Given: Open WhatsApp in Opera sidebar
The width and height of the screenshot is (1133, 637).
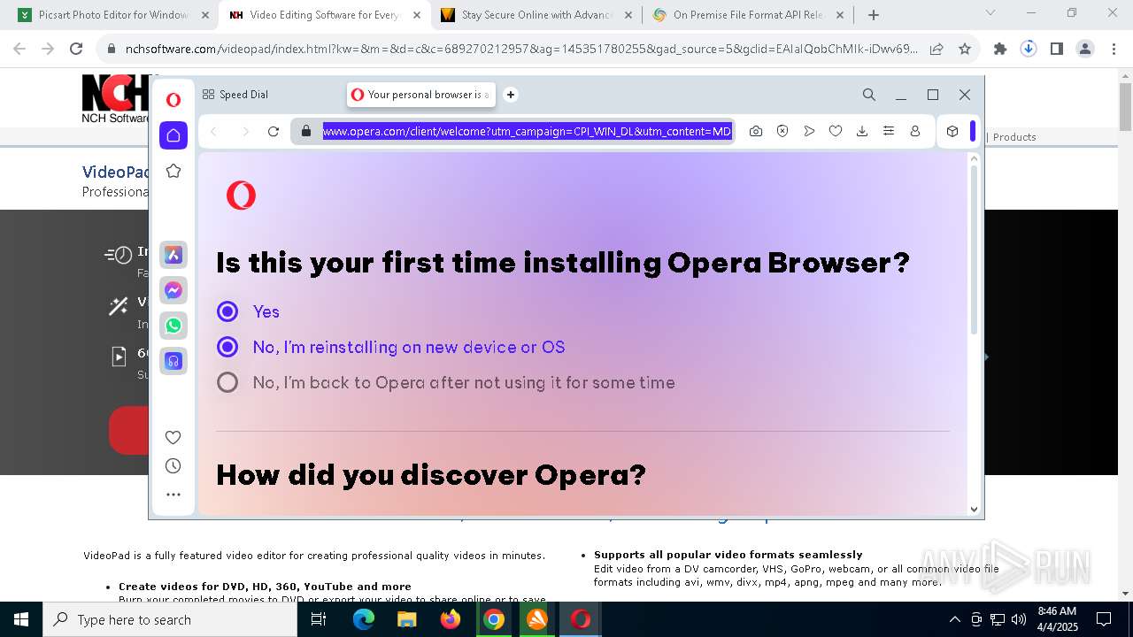Looking at the screenshot, I should click(173, 326).
